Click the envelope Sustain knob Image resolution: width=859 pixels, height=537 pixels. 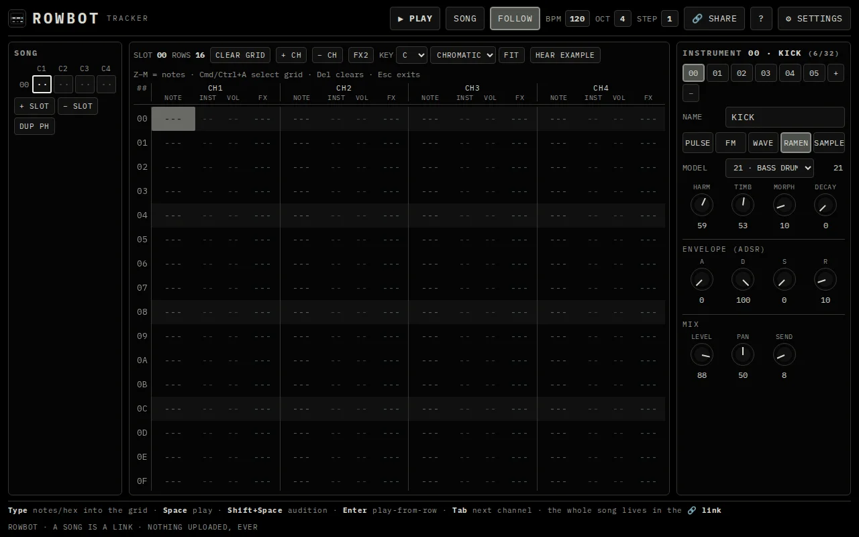point(784,279)
